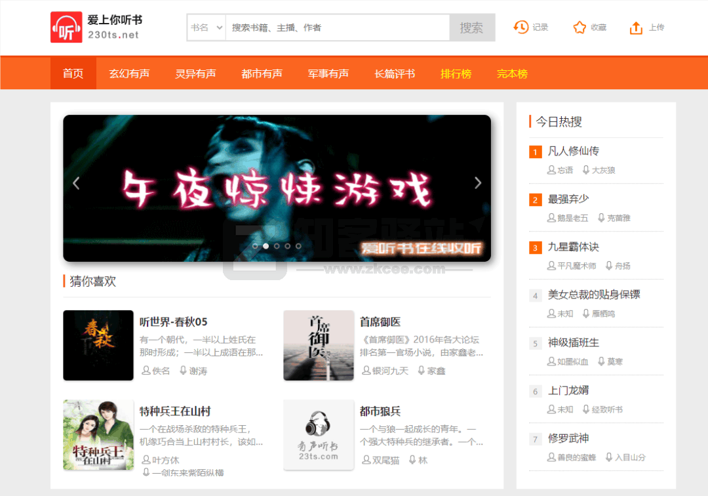Open the 玄幻有声 category menu

129,73
